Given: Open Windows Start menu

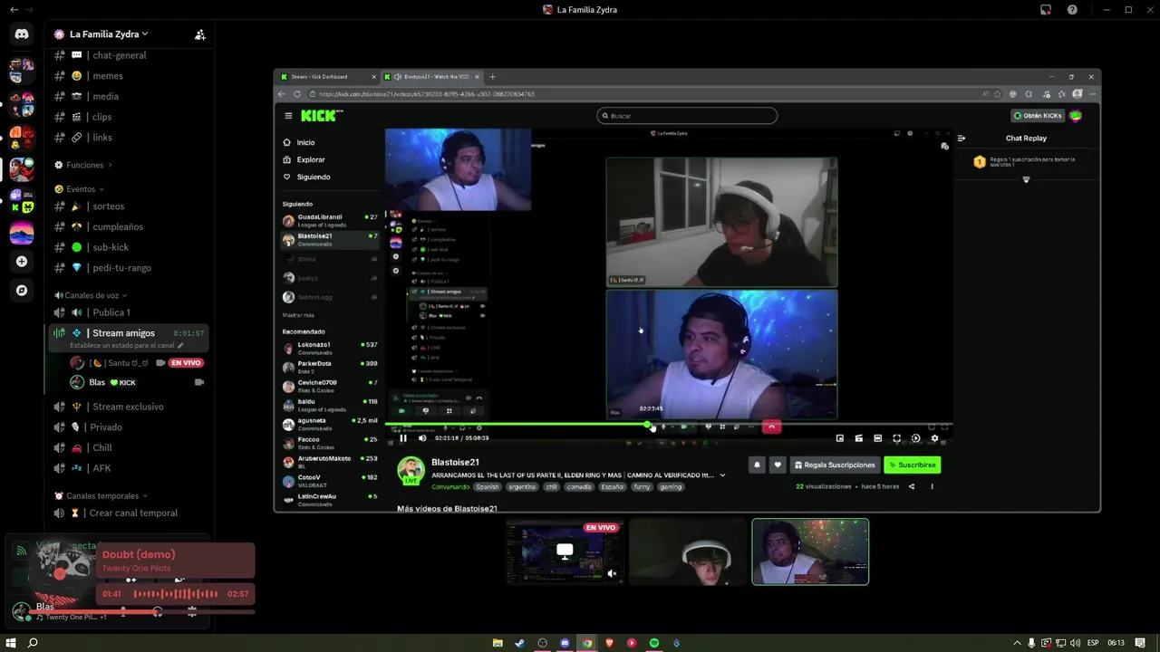Looking at the screenshot, I should [11, 643].
